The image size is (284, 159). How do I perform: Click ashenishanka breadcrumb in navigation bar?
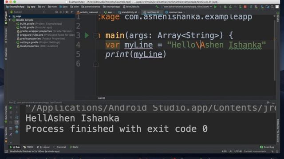click(91, 7)
